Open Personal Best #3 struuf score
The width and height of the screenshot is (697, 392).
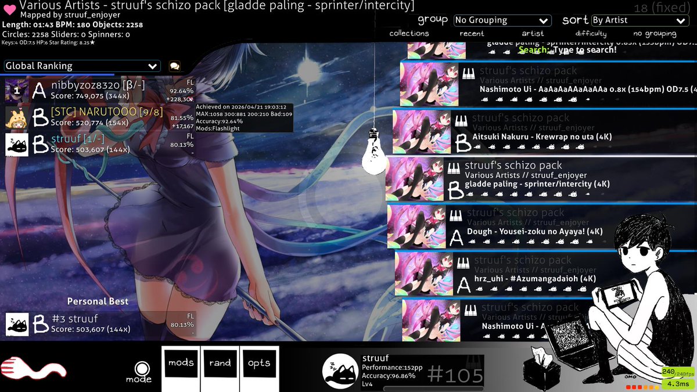point(100,324)
